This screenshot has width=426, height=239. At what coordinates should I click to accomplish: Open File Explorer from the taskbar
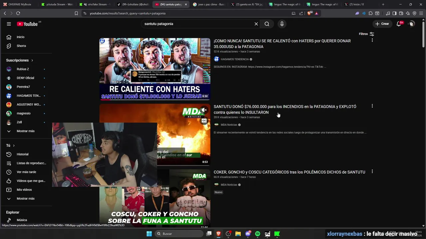pos(238,234)
